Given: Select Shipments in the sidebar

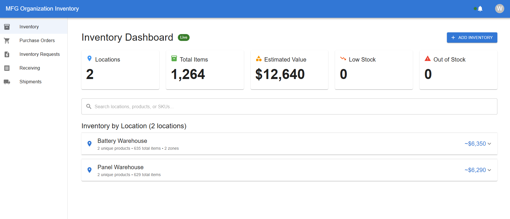Looking at the screenshot, I should coord(30,82).
